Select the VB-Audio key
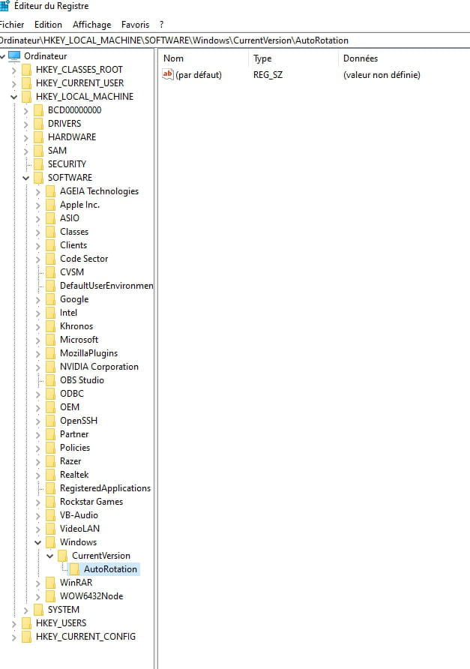Viewport: 470px width, 669px height. point(79,515)
